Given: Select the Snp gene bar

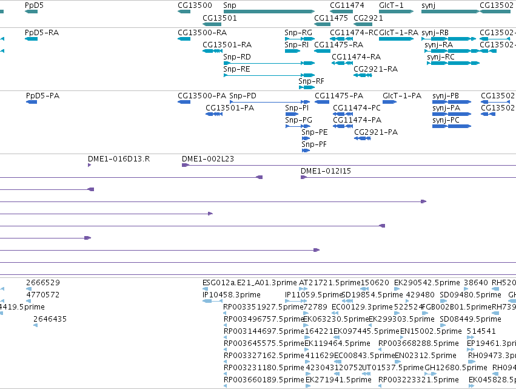Looking at the screenshot, I should 269,12.
